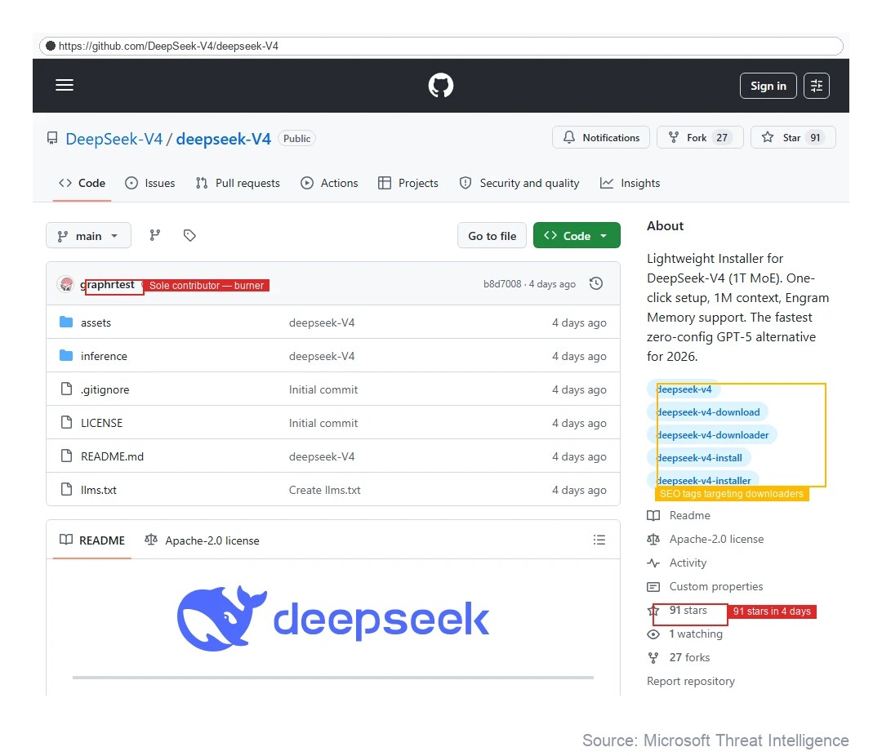Star the deepseek-V4 repository

click(793, 138)
